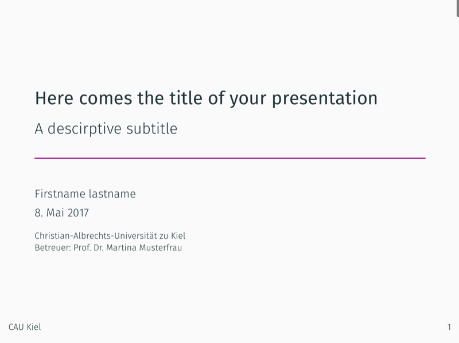
Task: Click the name 'Musterfrau' in supervisor line
Action: pos(161,247)
